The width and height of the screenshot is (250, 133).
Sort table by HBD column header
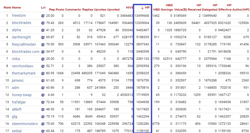tap(157, 10)
